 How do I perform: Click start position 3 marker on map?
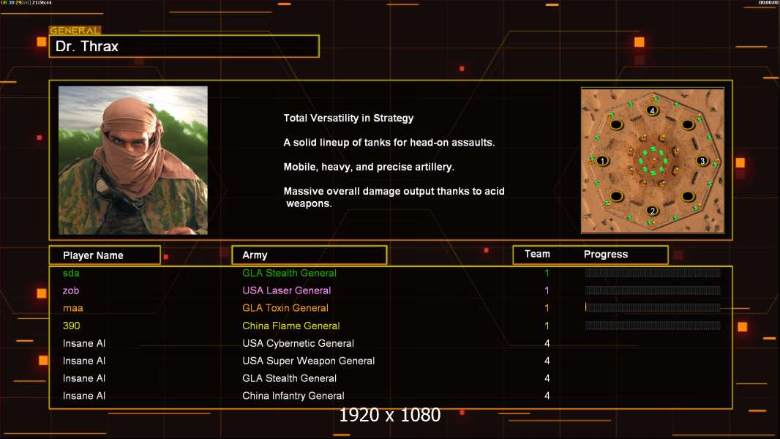point(702,160)
